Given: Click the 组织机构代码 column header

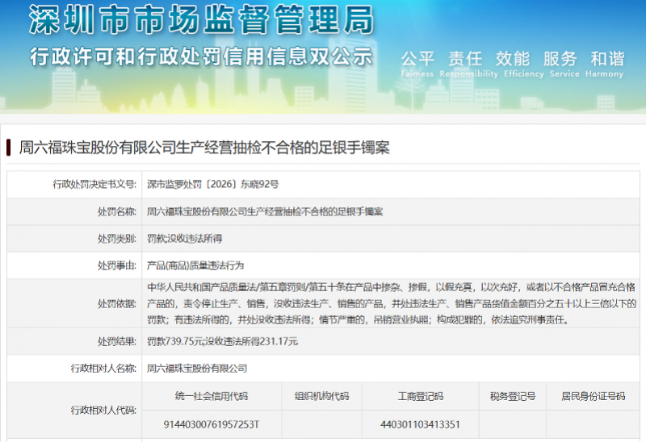Looking at the screenshot, I should point(321,396).
